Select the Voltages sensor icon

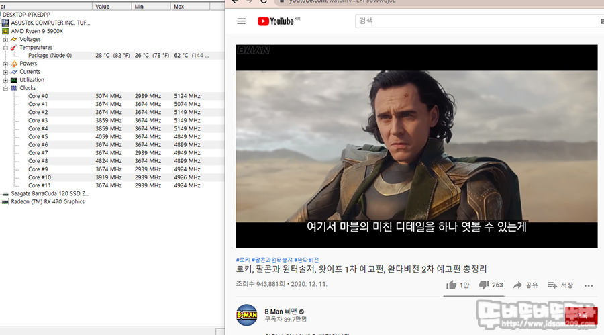click(x=14, y=40)
